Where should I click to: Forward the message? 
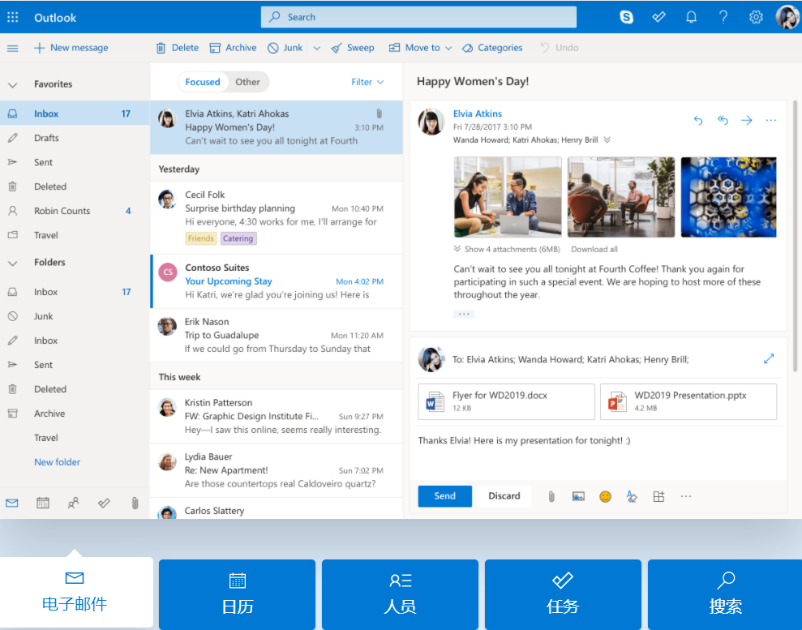(747, 120)
